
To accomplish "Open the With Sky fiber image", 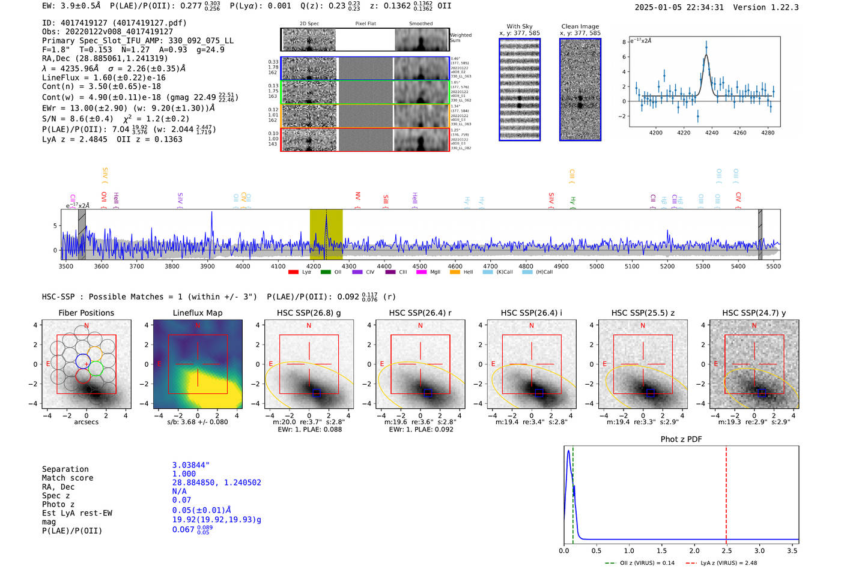I will pos(520,89).
